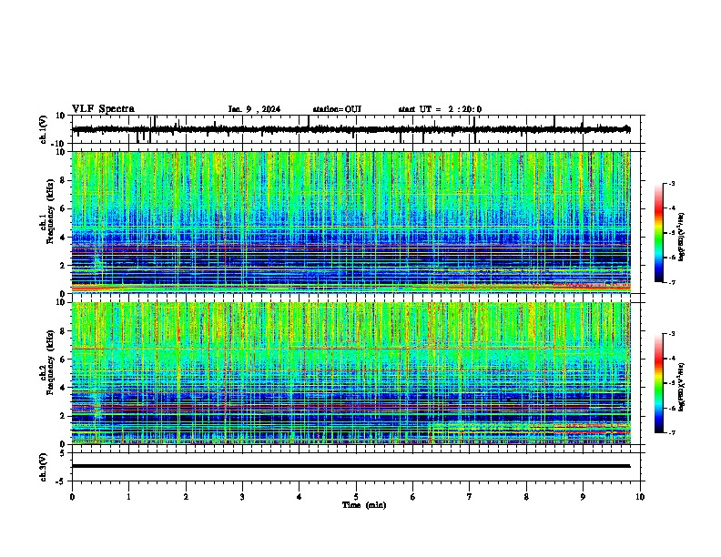
Task: Click the 6 kHz tick on ch.2 frequency axis
Action: (63, 360)
